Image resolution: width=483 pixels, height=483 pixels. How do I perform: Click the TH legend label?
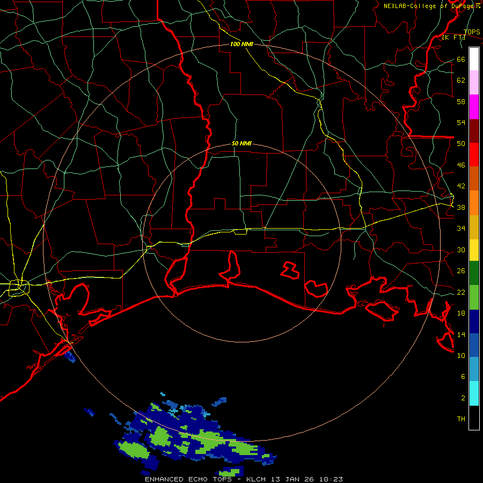point(461,419)
